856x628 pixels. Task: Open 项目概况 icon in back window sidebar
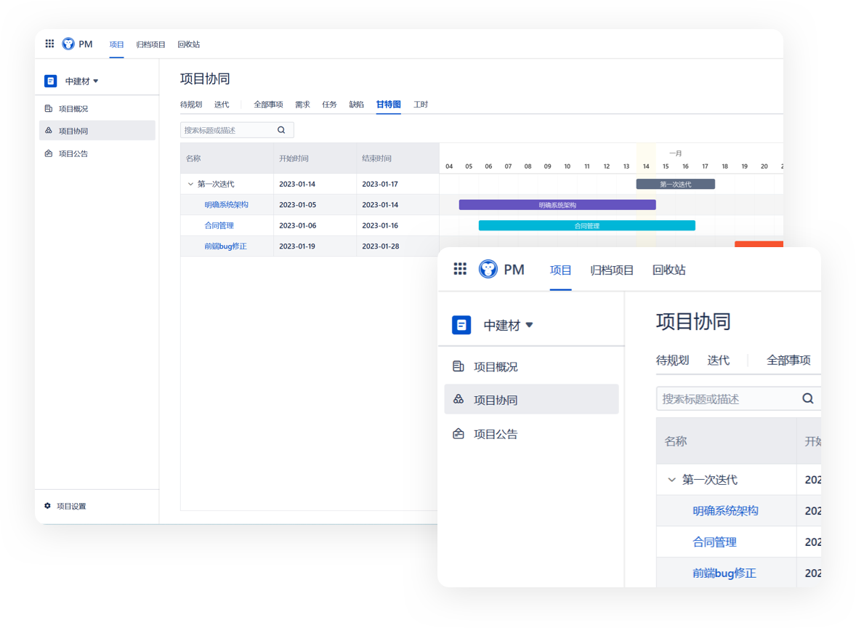[49, 108]
